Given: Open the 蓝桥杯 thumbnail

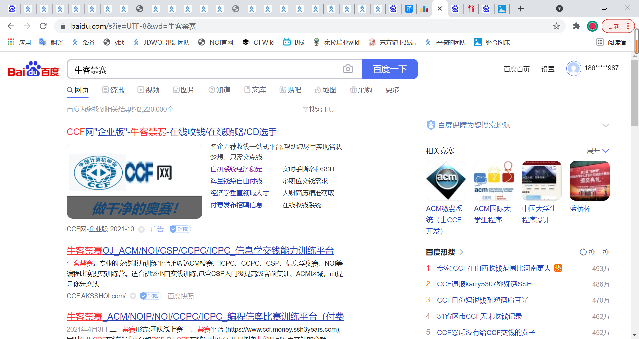Looking at the screenshot, I should (x=590, y=181).
